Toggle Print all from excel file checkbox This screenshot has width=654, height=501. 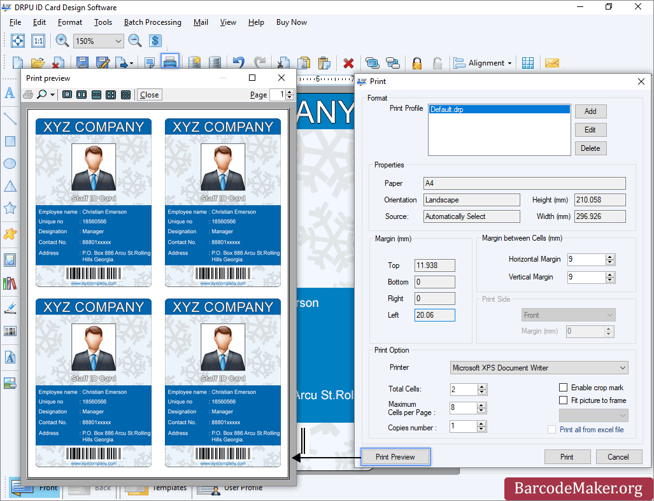[552, 429]
